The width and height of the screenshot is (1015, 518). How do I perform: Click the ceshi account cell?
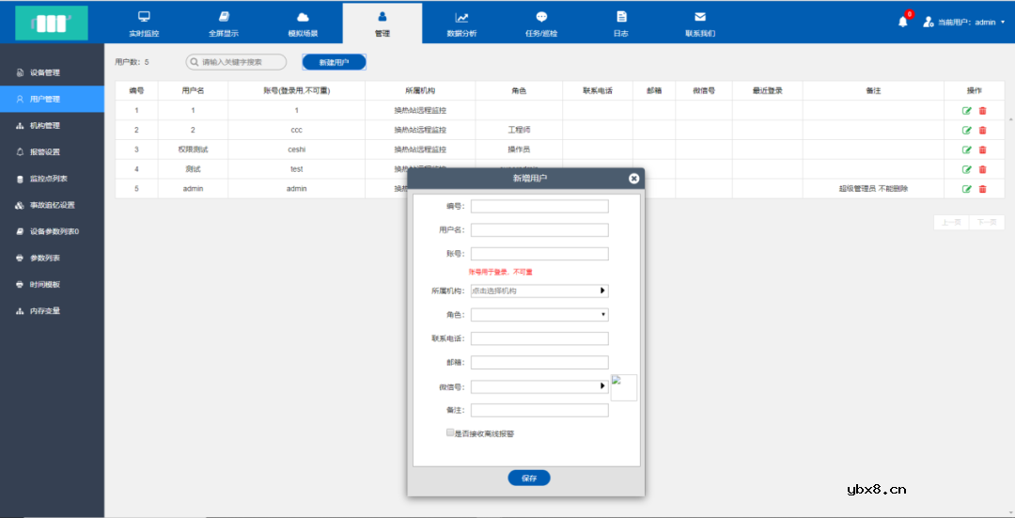point(296,149)
